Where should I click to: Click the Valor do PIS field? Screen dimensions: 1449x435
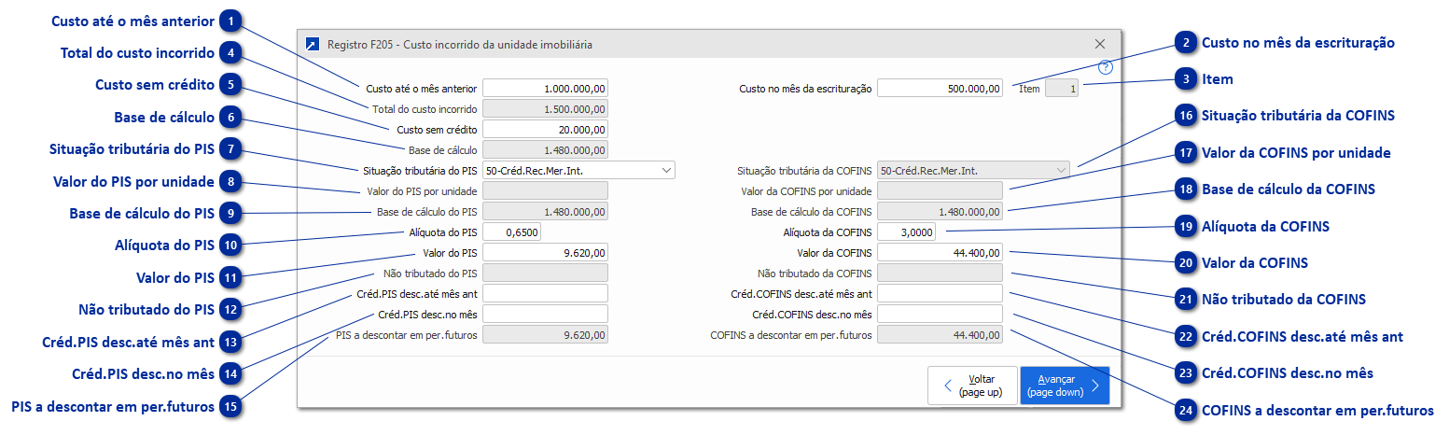[546, 252]
